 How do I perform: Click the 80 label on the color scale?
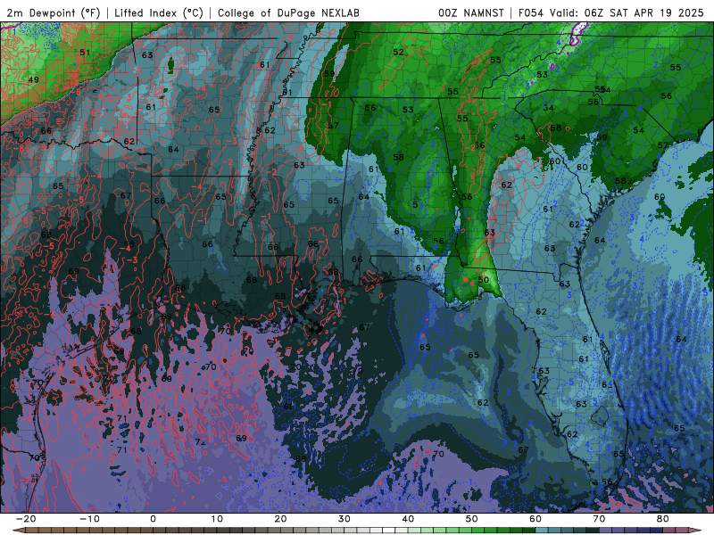coord(663,519)
